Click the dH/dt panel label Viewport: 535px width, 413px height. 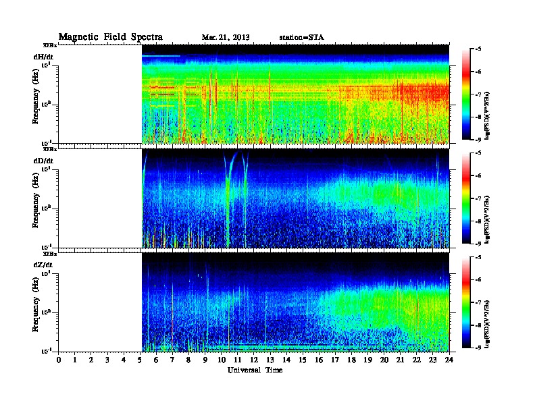pyautogui.click(x=43, y=57)
